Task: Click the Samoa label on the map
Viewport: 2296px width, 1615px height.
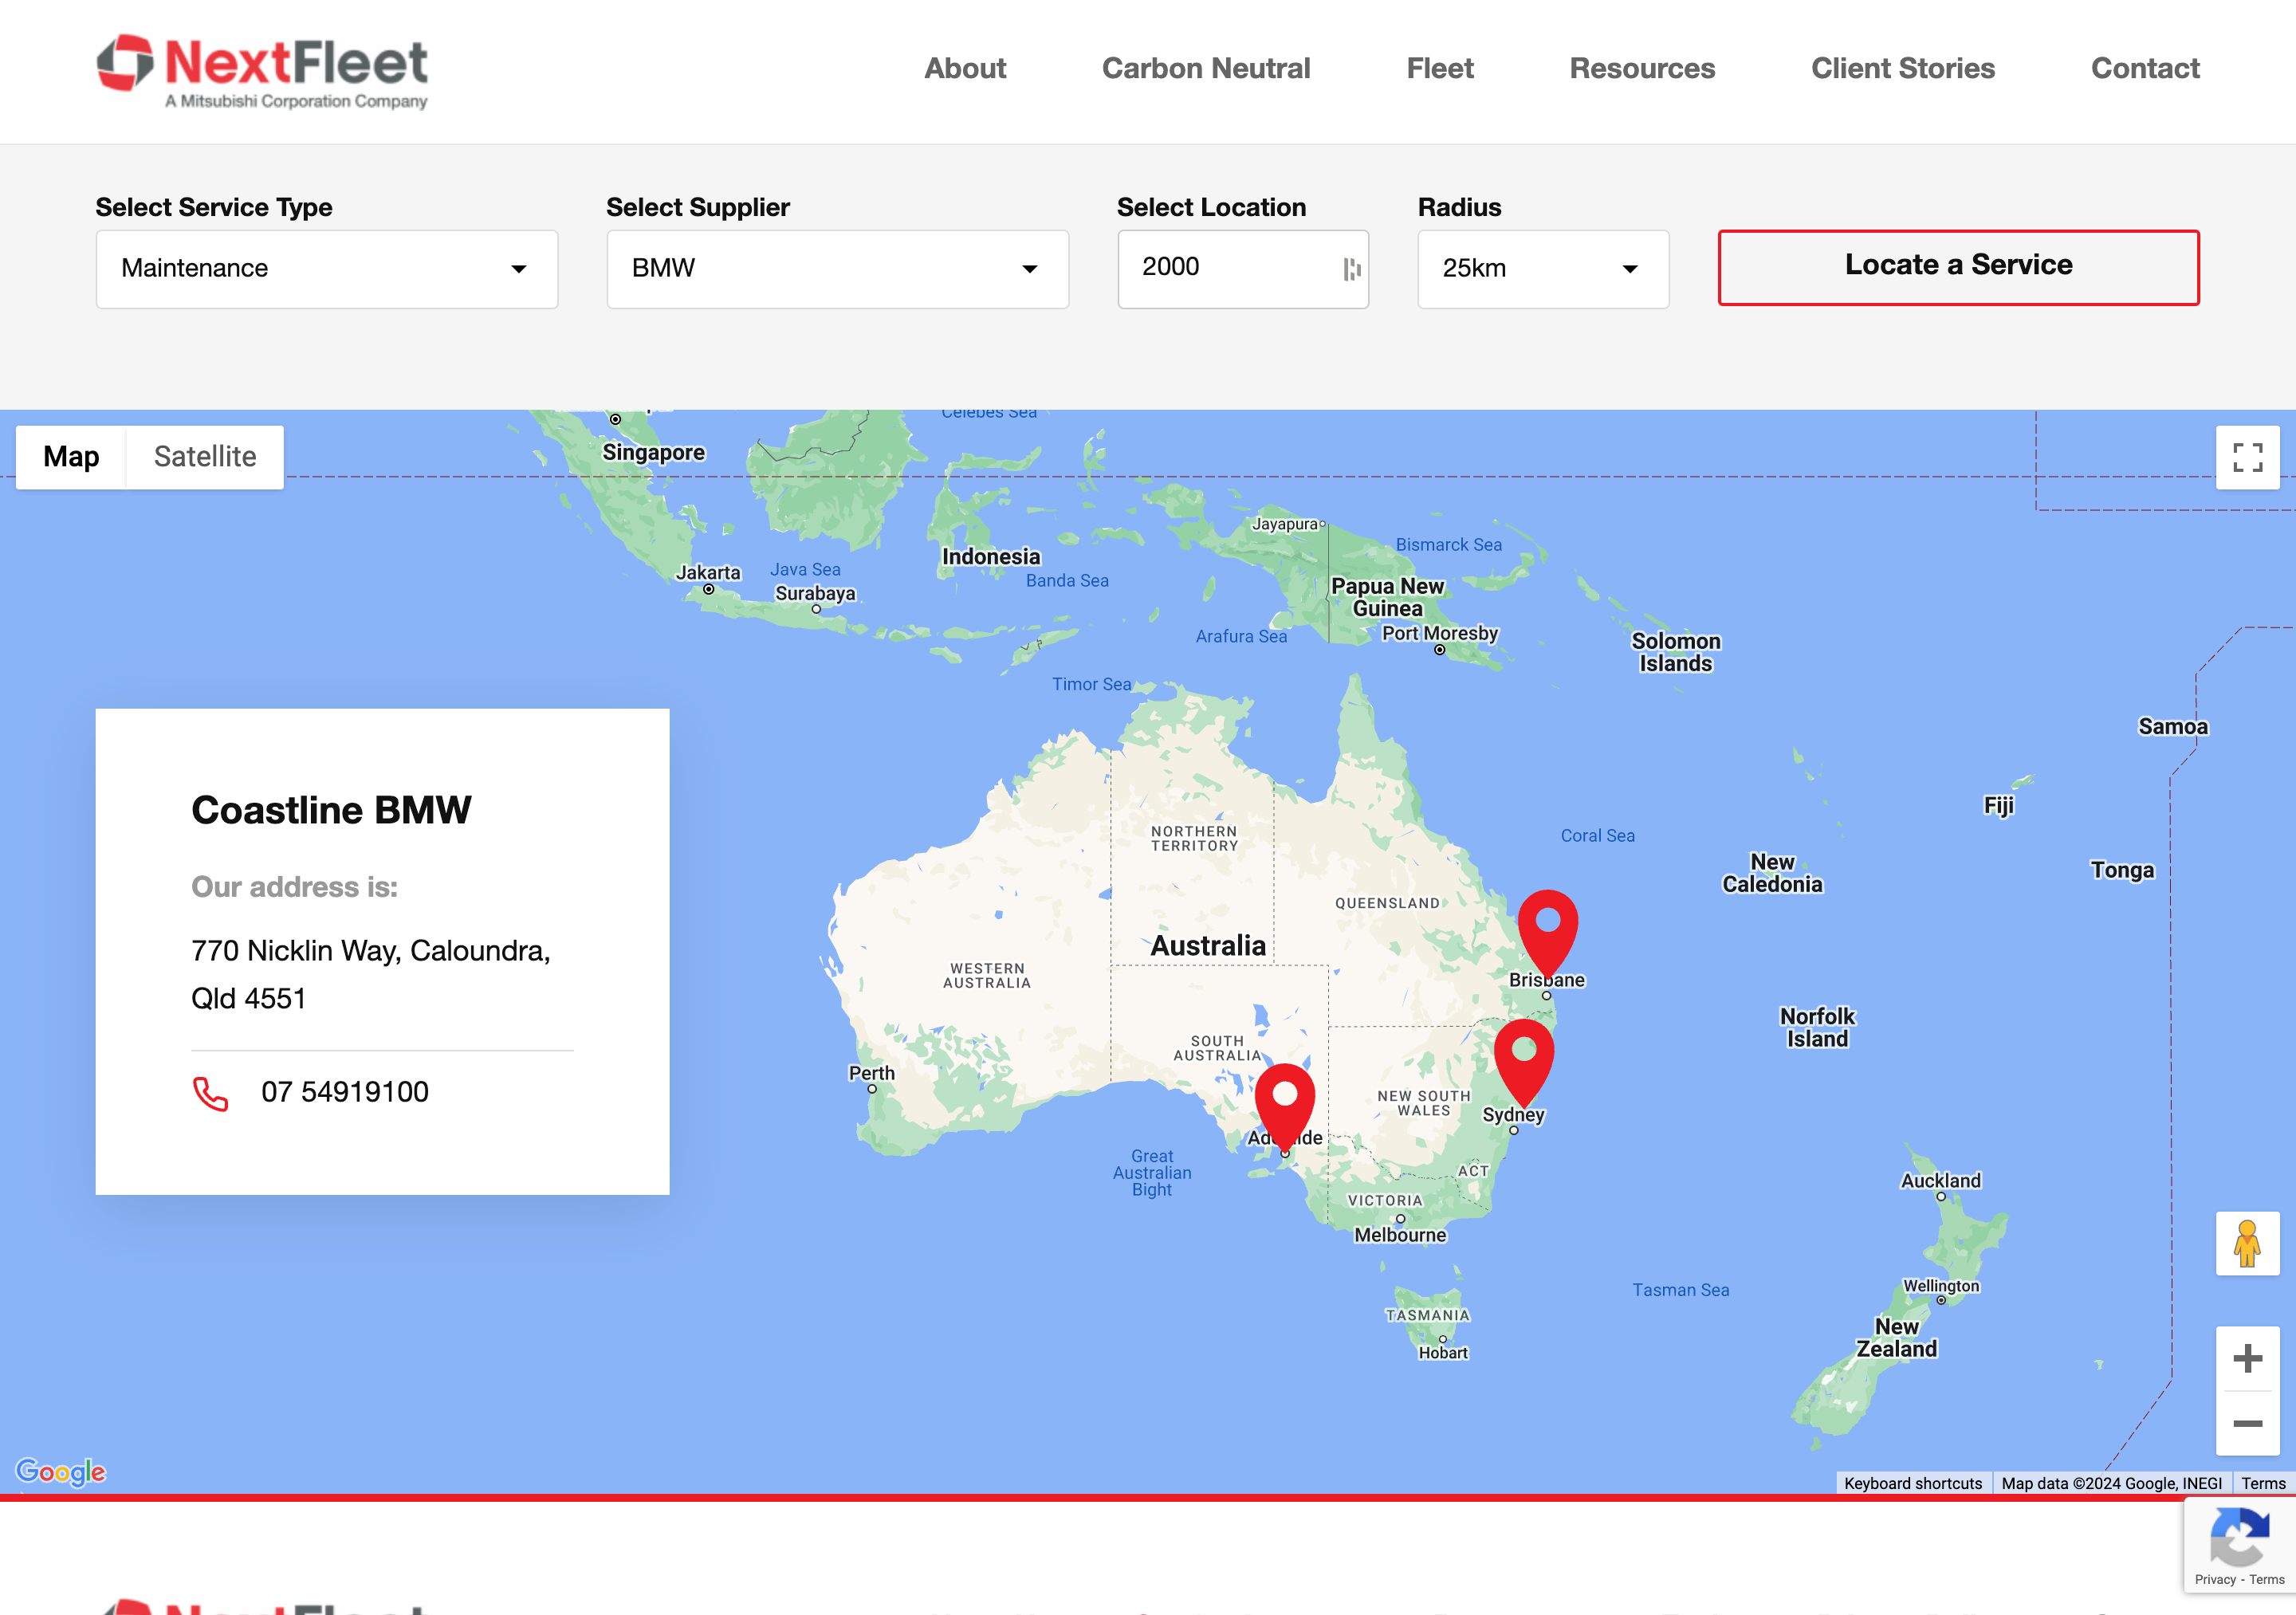Action: [2172, 726]
